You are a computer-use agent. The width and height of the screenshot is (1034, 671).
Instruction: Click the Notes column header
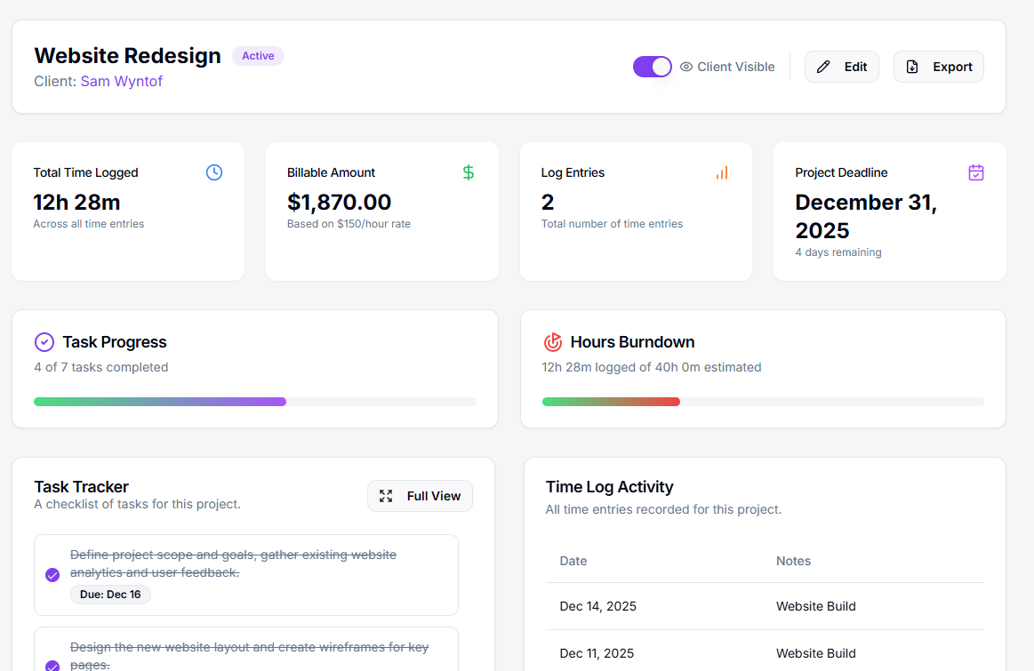pyautogui.click(x=793, y=561)
